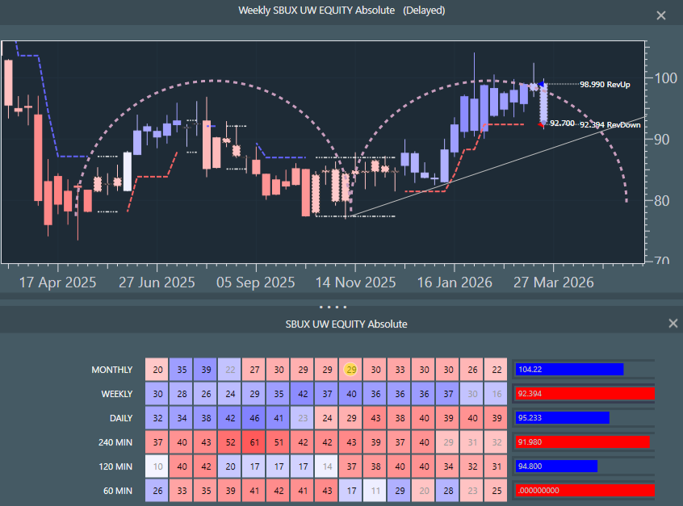
Task: Select the 240 MIN row label
Action: 115,442
